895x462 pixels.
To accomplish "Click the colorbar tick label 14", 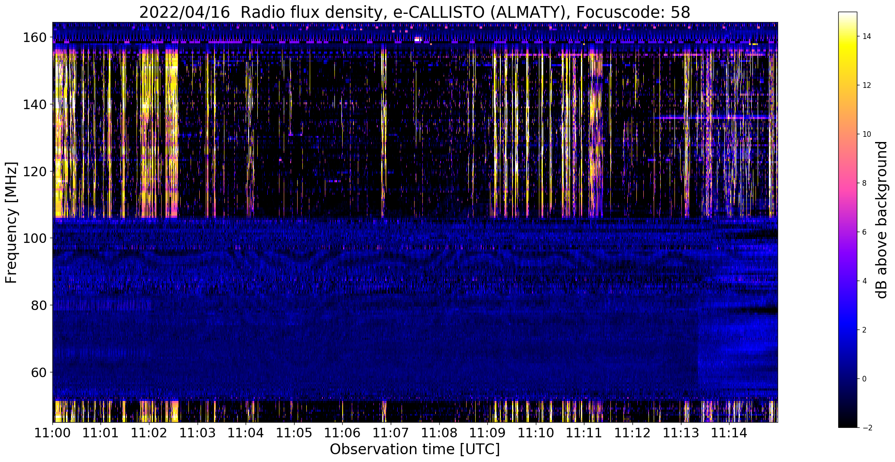I will [x=867, y=36].
